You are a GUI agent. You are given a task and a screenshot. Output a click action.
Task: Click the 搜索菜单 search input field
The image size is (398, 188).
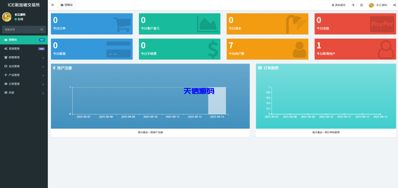tap(21, 29)
